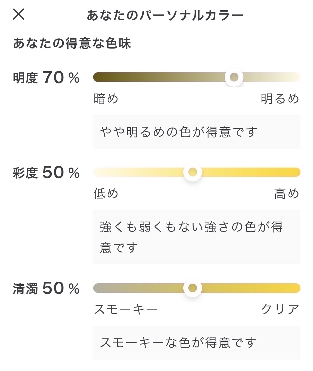Click the 彩度 slider thumb
Screen dimensions: 313x371
coord(193,172)
